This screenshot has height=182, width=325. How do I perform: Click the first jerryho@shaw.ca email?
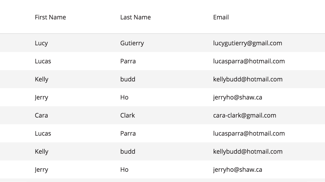tap(238, 97)
